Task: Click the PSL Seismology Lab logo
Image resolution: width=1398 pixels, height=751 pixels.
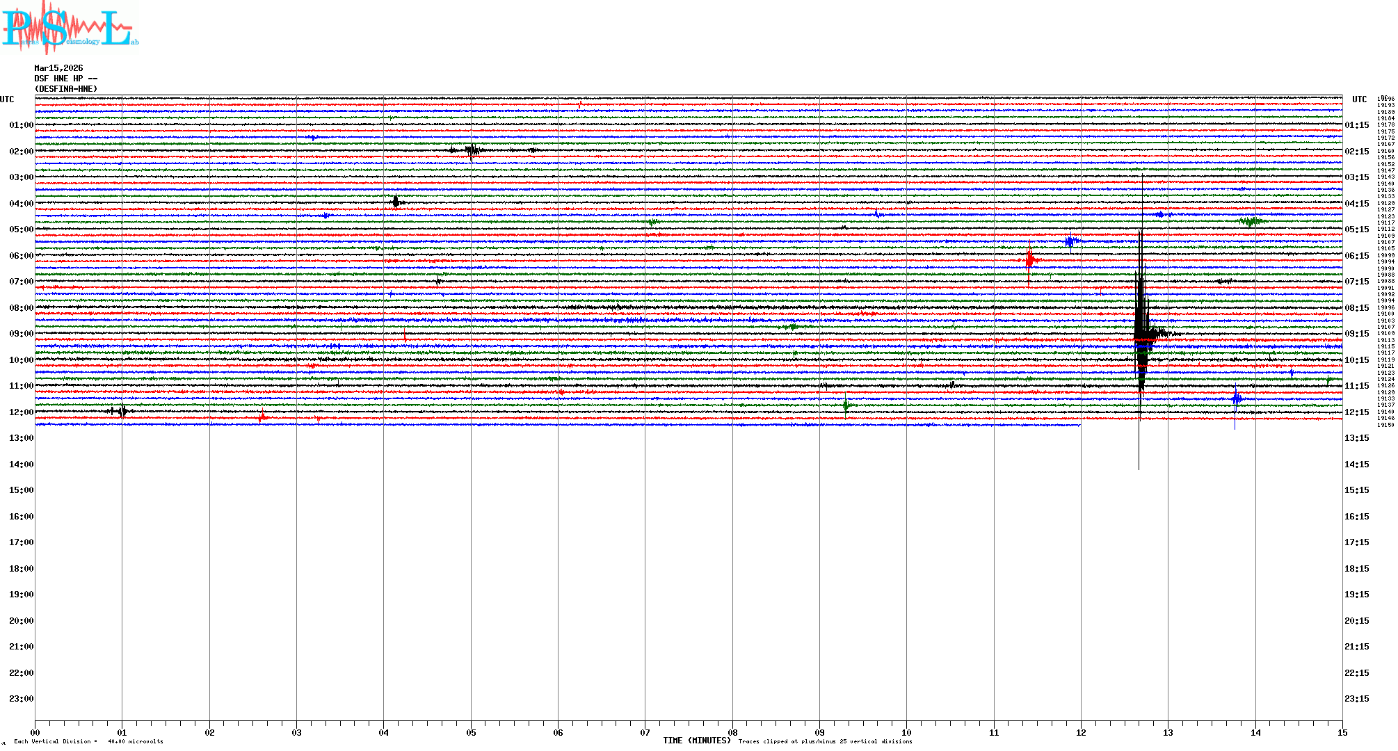Action: 70,28
